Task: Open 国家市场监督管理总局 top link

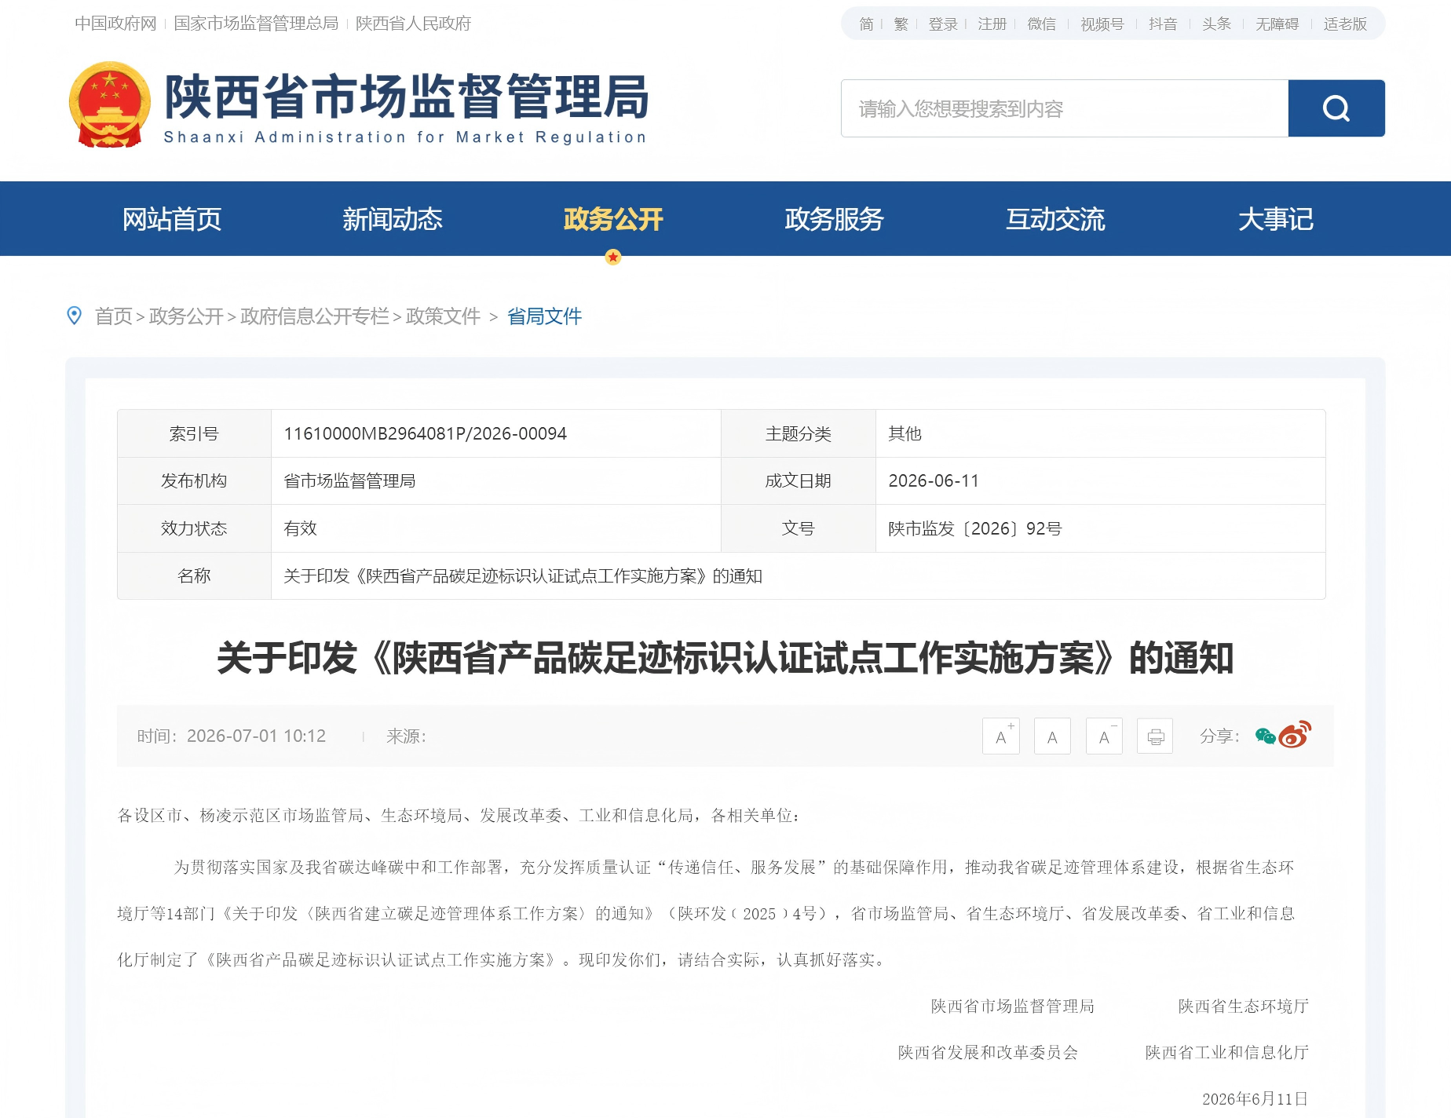Action: (256, 24)
